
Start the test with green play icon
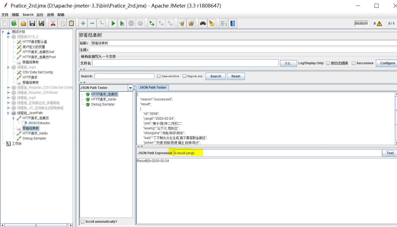click(x=113, y=24)
